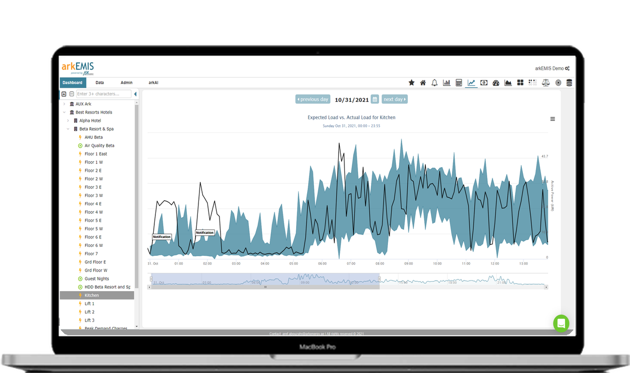Expand the AUX Ark tree node
The image size is (630, 373).
point(65,104)
